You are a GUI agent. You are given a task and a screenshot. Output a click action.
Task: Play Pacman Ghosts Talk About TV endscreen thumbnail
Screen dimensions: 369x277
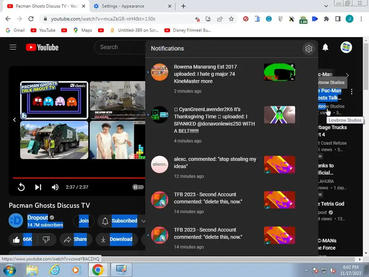click(54, 100)
